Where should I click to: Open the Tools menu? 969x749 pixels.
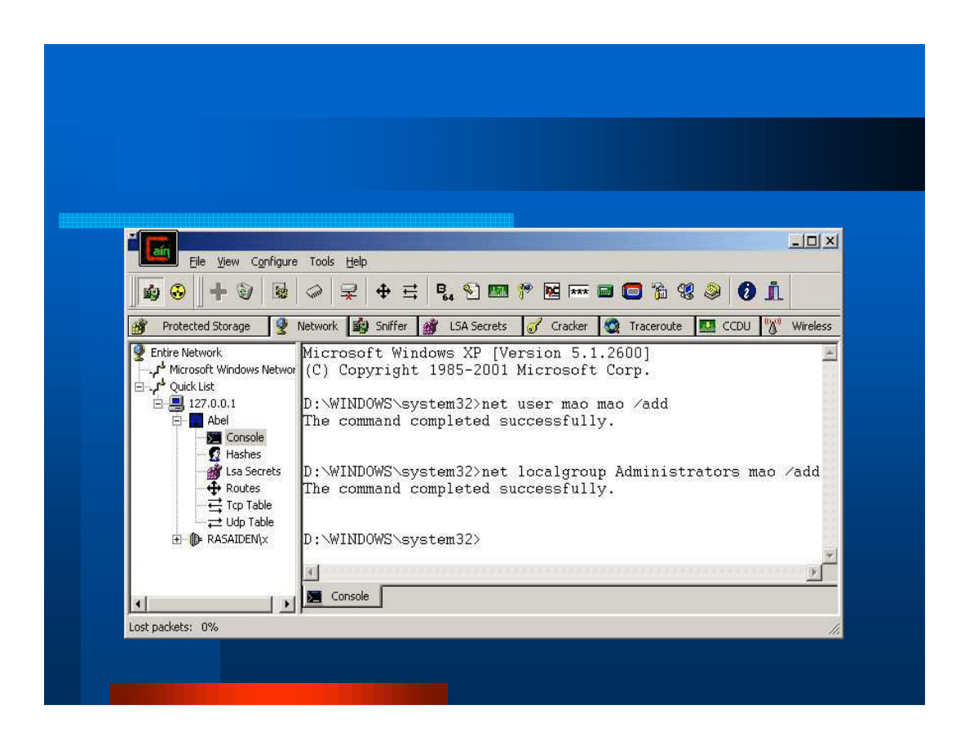(321, 262)
